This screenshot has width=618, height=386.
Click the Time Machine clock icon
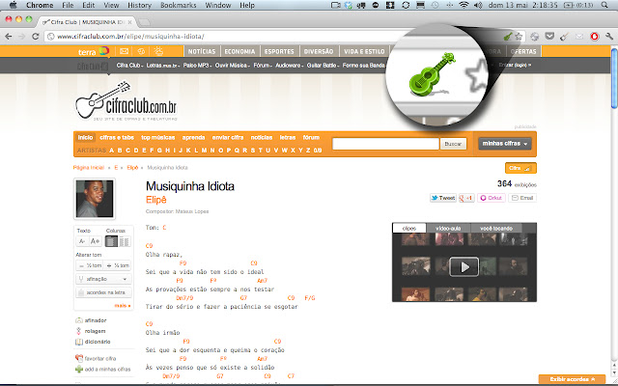tap(435, 5)
